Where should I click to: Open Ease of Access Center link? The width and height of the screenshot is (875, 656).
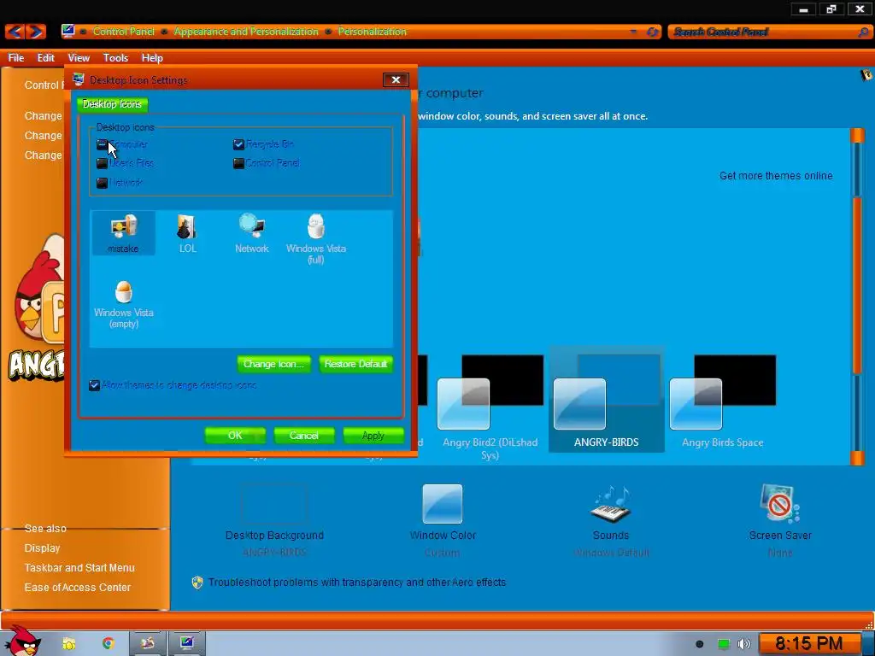coord(77,587)
